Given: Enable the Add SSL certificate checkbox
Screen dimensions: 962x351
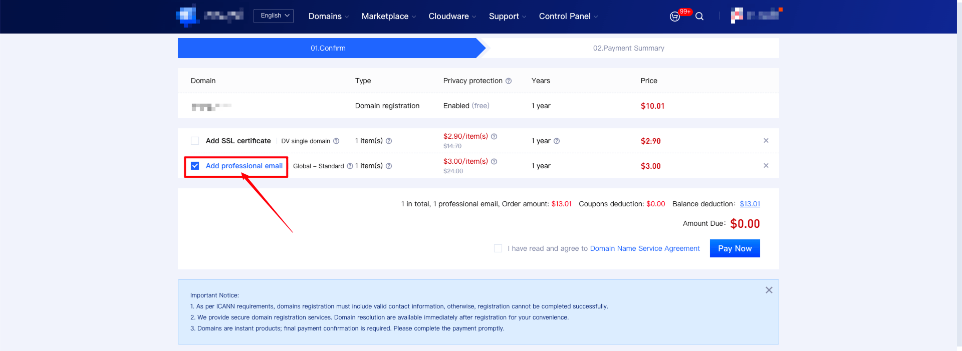Looking at the screenshot, I should click(195, 141).
